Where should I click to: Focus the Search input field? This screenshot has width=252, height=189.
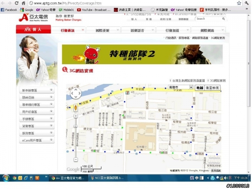pos(208,19)
